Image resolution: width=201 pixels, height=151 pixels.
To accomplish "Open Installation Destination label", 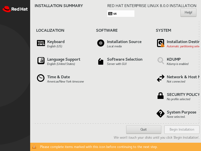I will [x=183, y=42].
